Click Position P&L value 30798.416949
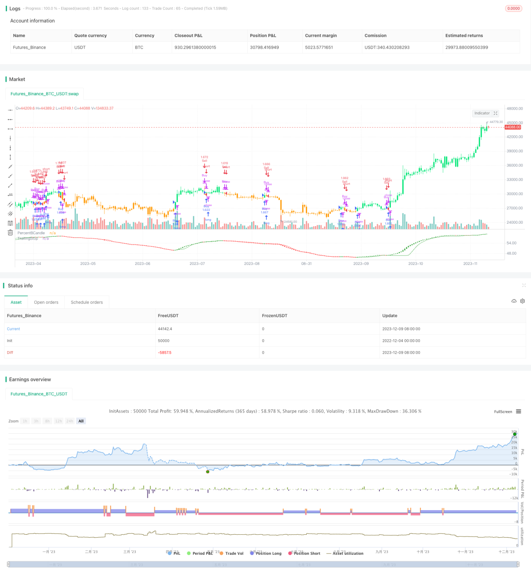This screenshot has width=531, height=576. pyautogui.click(x=264, y=47)
